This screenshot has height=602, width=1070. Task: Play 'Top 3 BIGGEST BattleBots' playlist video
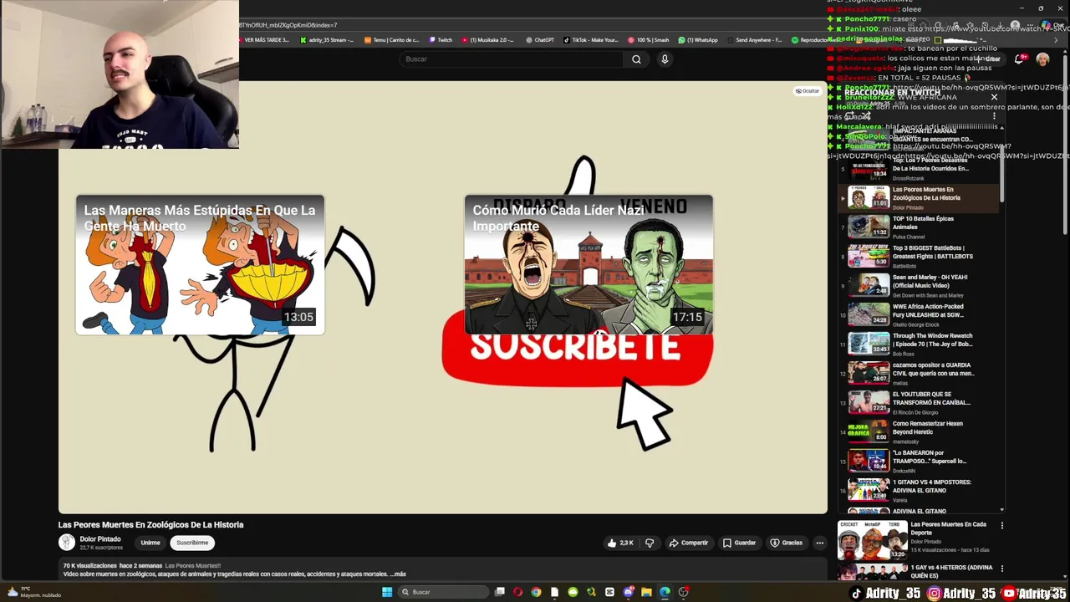coord(920,257)
